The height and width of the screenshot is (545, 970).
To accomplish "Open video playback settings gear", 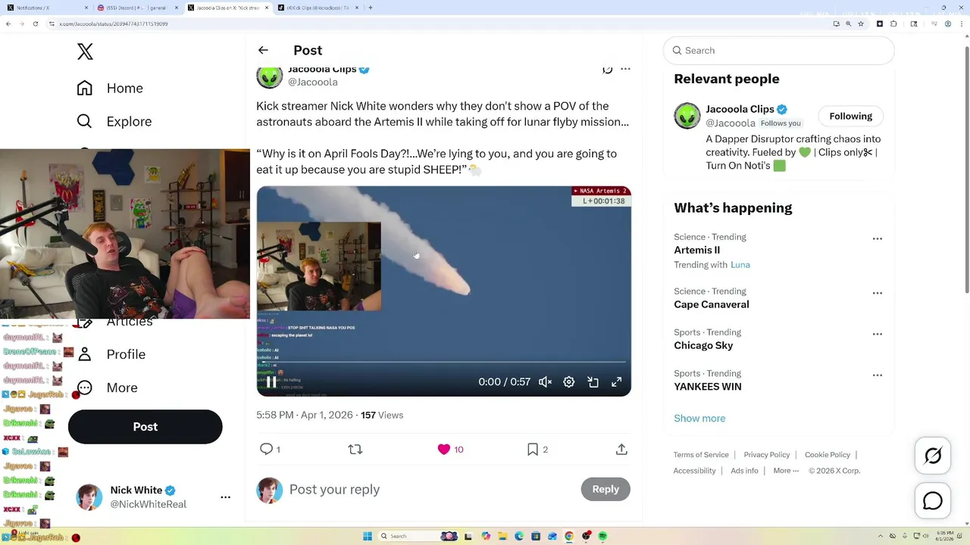I will 569,382.
